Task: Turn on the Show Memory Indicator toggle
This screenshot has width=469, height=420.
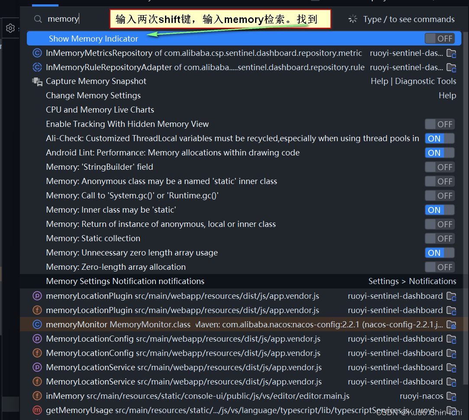Action: point(440,38)
